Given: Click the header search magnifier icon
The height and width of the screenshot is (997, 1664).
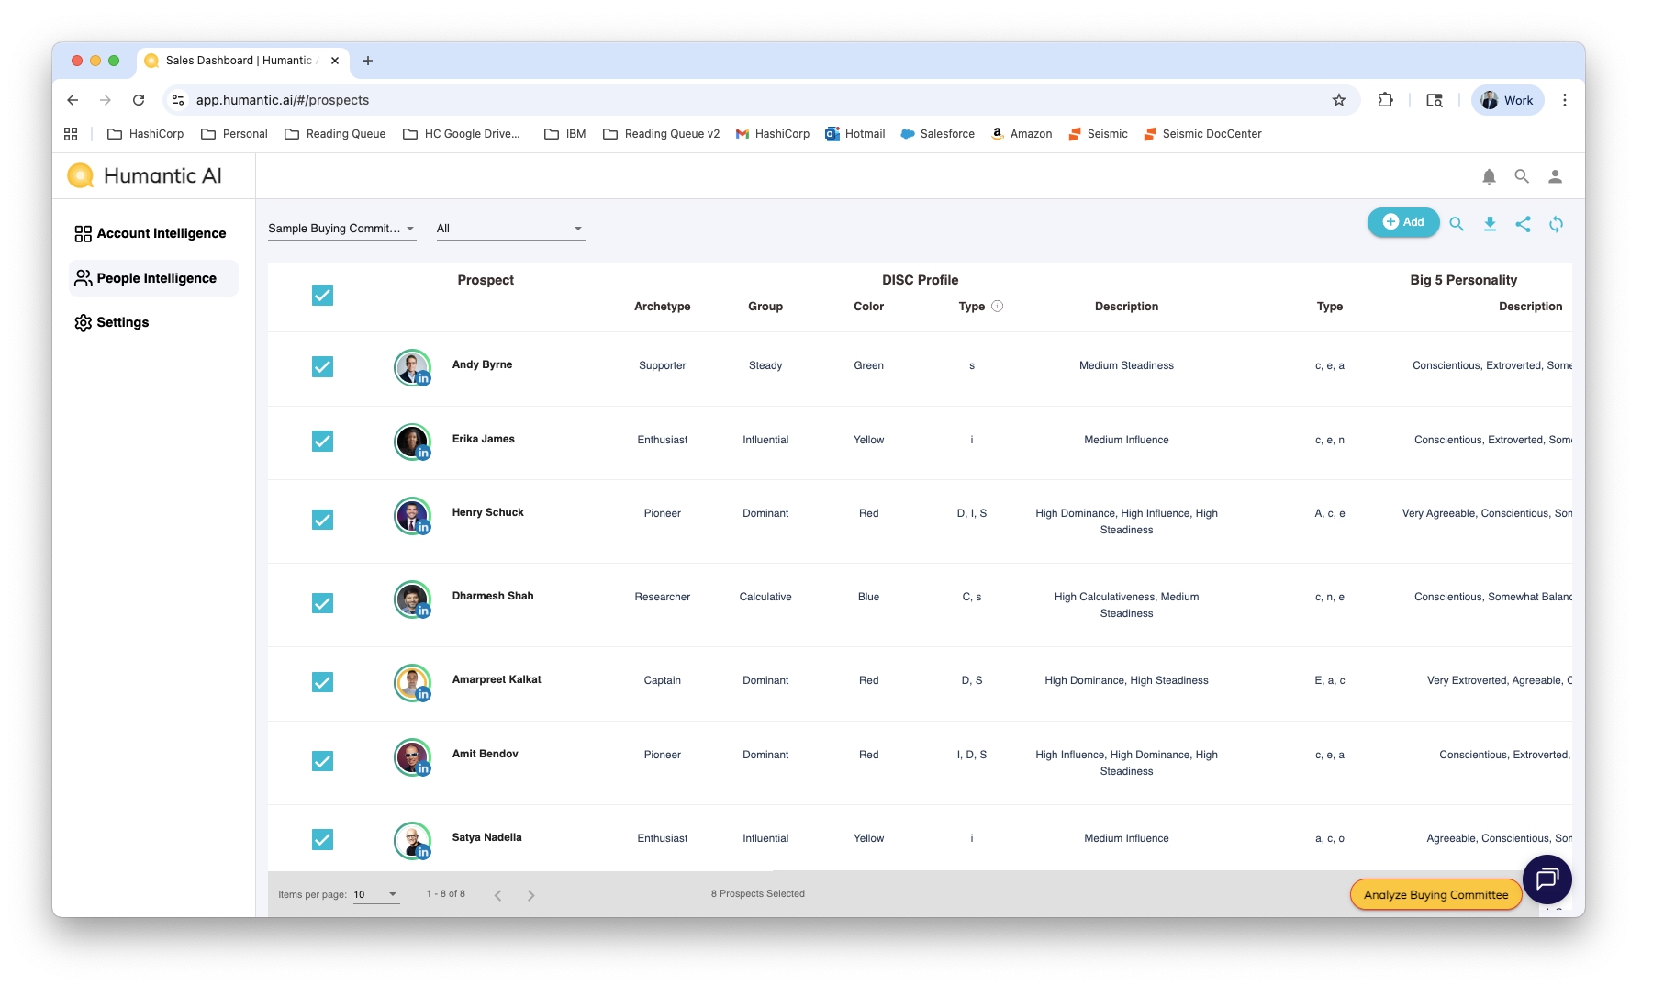Looking at the screenshot, I should pos(1522,176).
